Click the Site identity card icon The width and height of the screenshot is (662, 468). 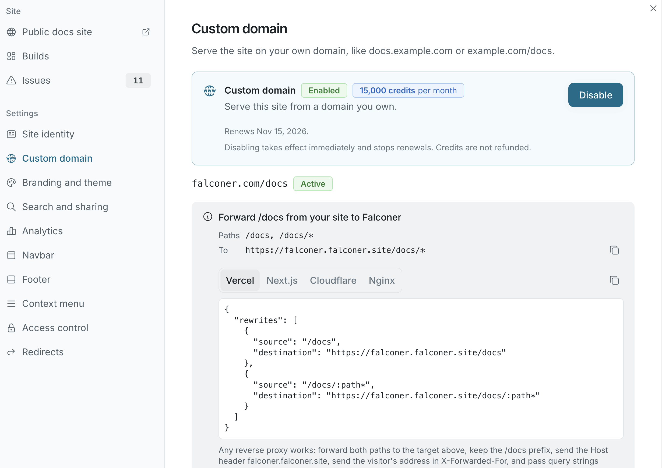(11, 134)
